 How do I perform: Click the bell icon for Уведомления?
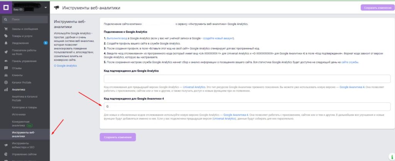click(x=6, y=43)
